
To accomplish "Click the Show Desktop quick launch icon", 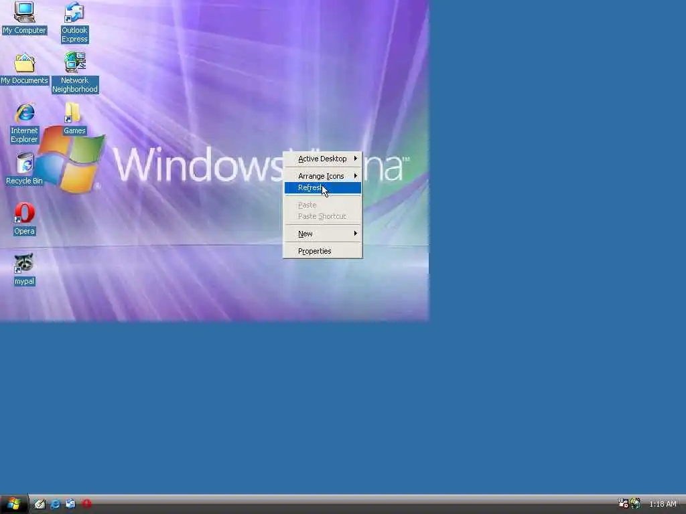I will (40, 504).
